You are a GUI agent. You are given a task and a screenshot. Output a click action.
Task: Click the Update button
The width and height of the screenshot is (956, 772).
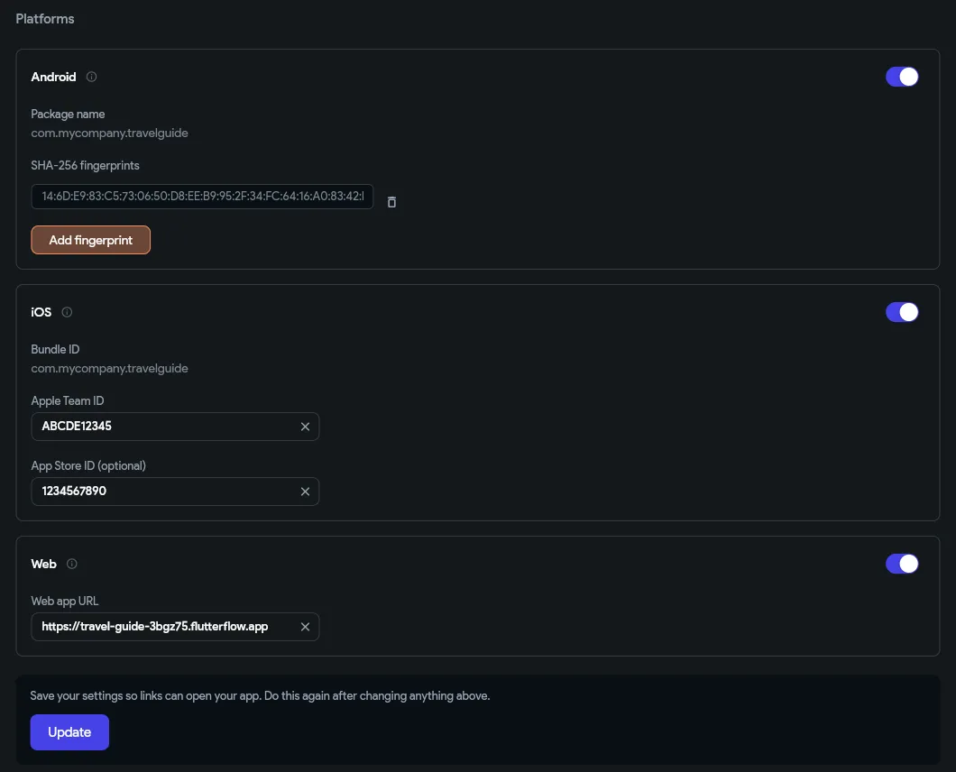tap(69, 732)
